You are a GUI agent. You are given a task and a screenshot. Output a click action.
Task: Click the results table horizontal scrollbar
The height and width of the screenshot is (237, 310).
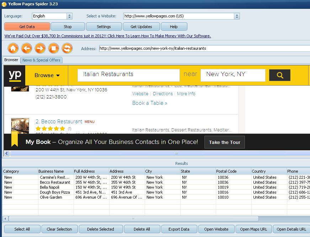pyautogui.click(x=134, y=219)
